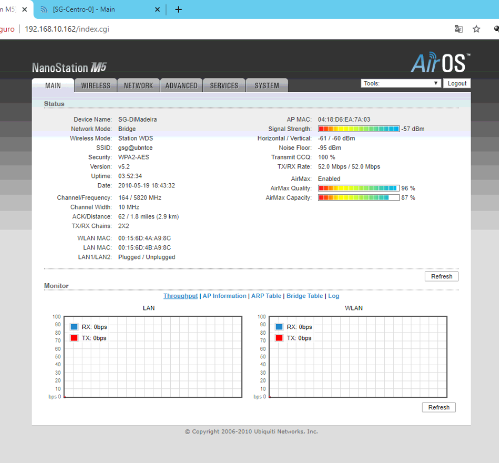Image resolution: width=499 pixels, height=463 pixels.
Task: Click the Logout button
Action: 457,83
